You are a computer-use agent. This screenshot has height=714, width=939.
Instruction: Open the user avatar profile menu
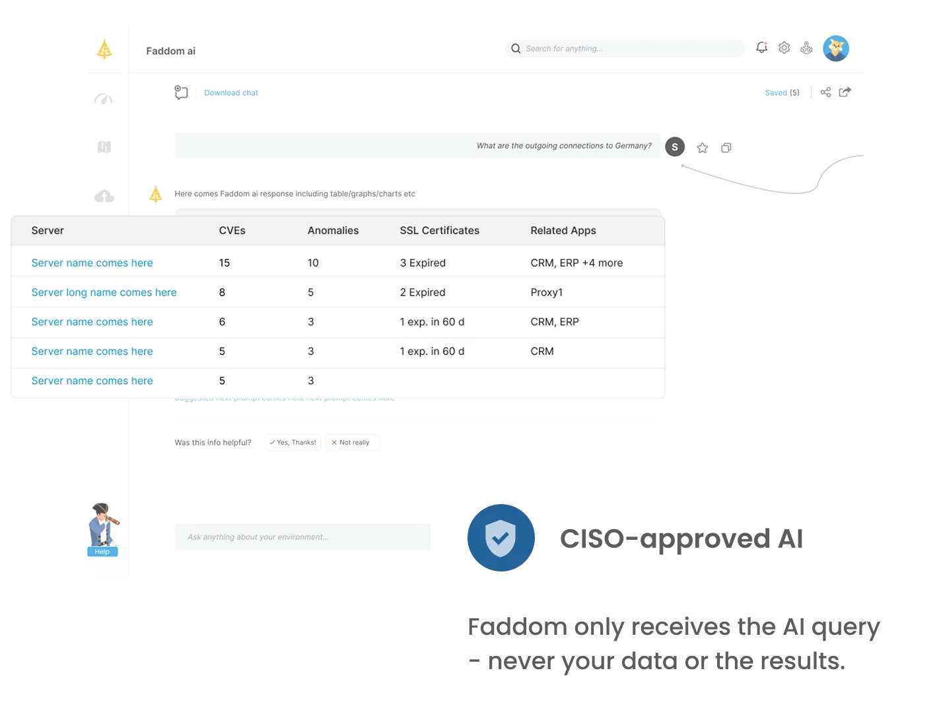point(836,48)
